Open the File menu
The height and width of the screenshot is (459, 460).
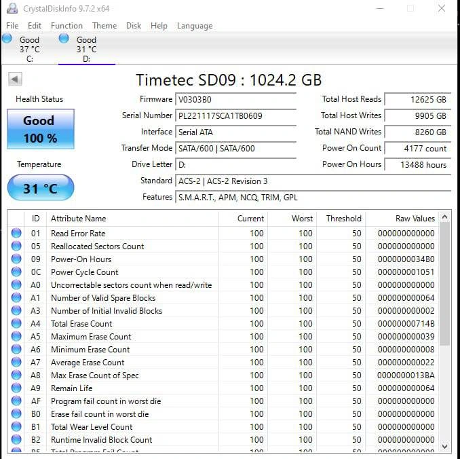[x=12, y=26]
